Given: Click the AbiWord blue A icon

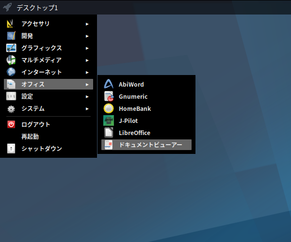Looking at the screenshot, I should 109,84.
